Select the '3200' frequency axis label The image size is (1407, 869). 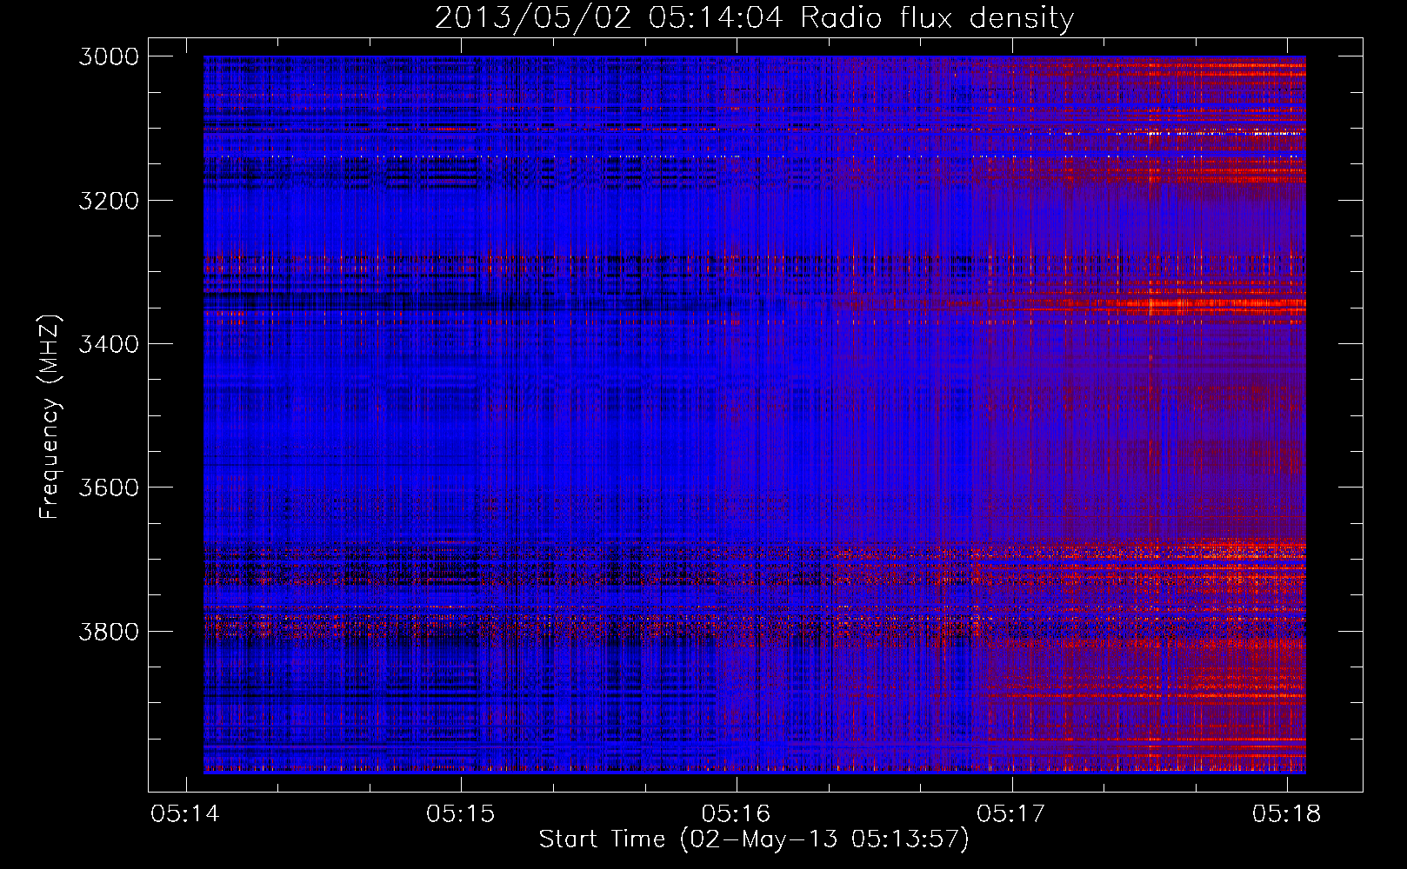(x=109, y=201)
